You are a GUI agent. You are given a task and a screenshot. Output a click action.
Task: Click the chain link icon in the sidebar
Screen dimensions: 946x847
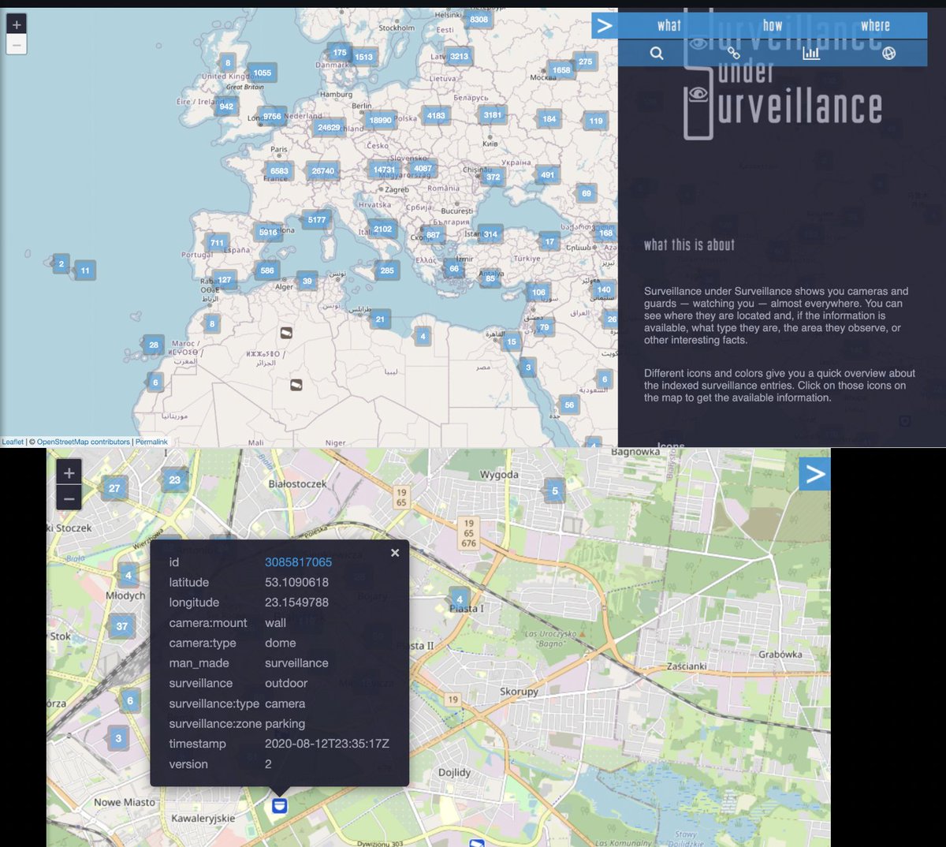pos(734,53)
